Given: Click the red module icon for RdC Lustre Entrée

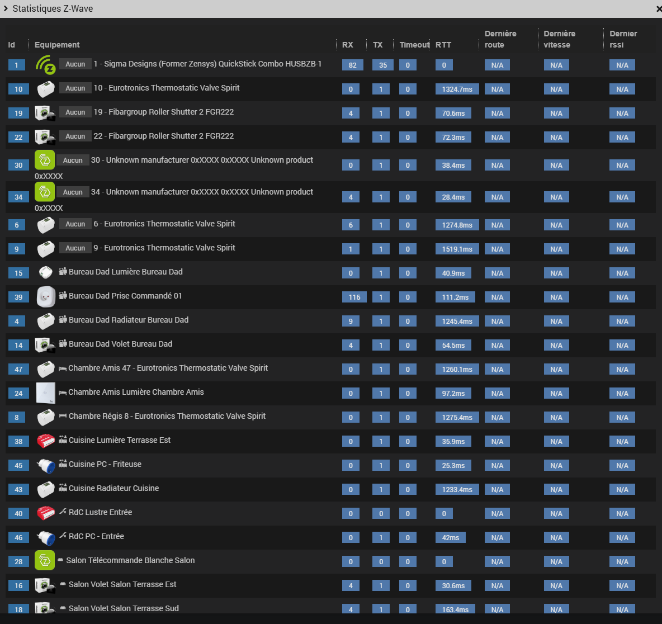Looking at the screenshot, I should 46,513.
